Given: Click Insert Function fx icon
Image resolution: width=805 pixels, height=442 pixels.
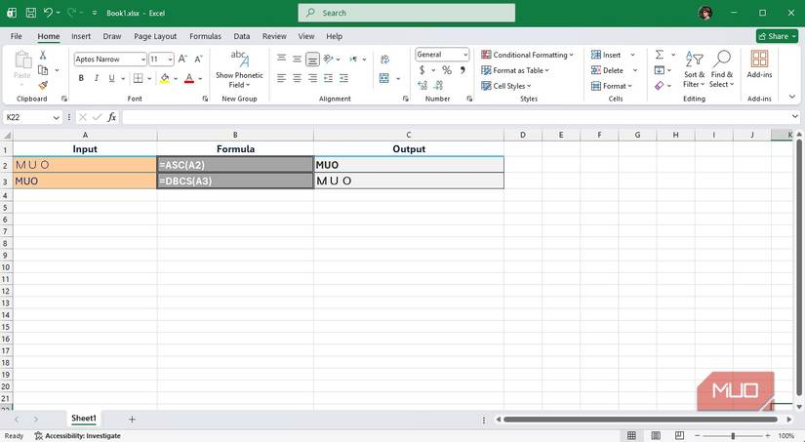Looking at the screenshot, I should [111, 117].
